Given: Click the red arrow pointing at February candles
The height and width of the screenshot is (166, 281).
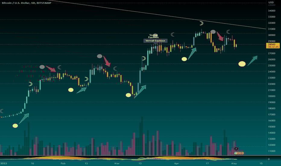Looking at the screenshot, I should click(51, 69).
